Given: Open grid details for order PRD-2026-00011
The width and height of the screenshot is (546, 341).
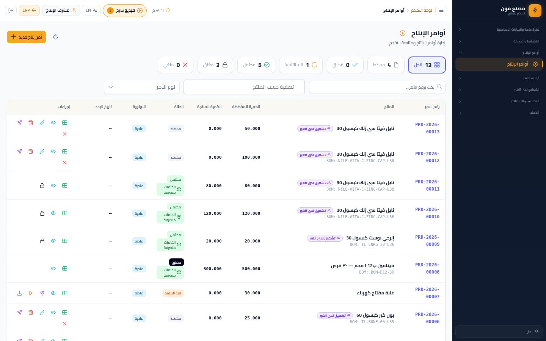Looking at the screenshot, I should click(x=65, y=186).
